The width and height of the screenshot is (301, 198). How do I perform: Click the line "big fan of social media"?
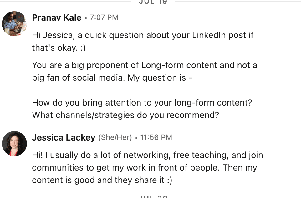pyautogui.click(x=112, y=78)
